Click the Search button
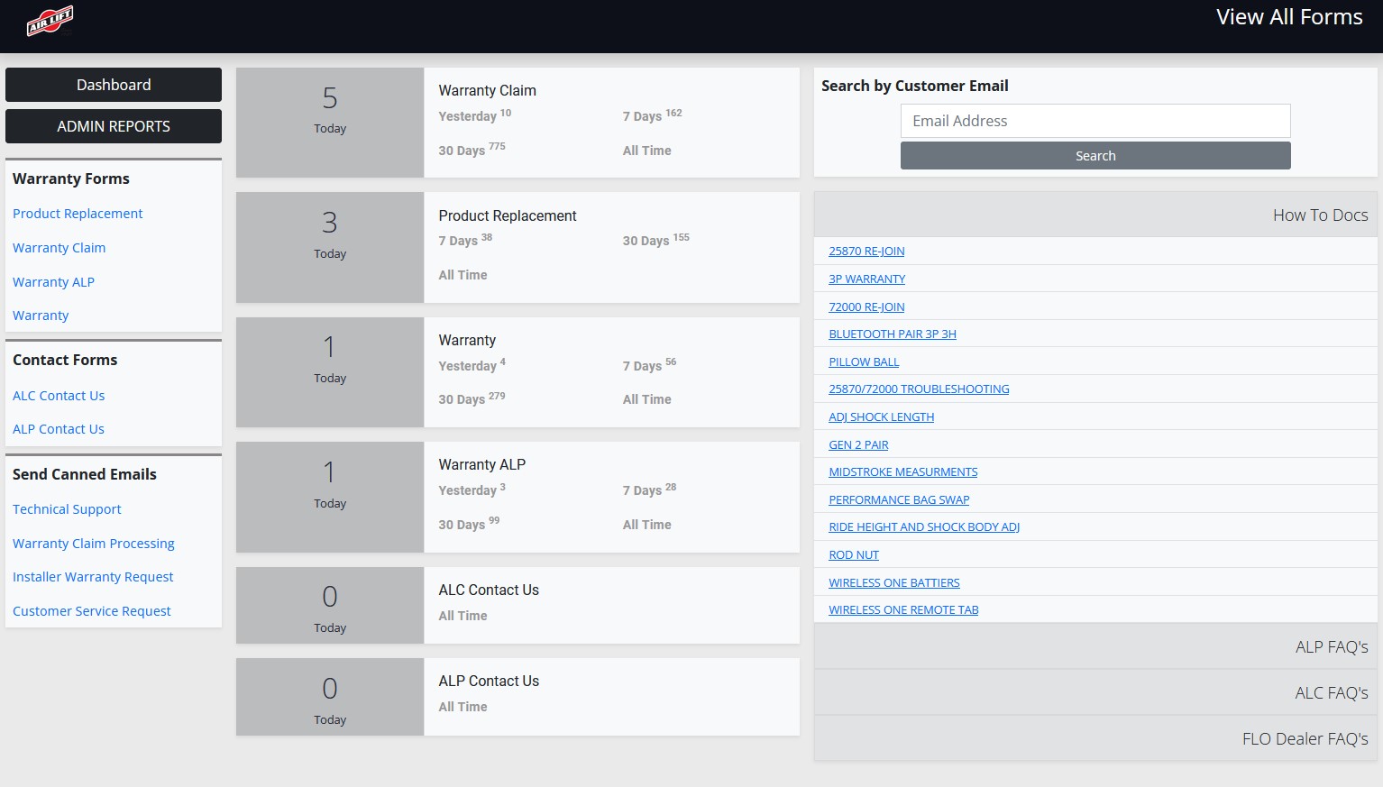 [x=1095, y=156]
